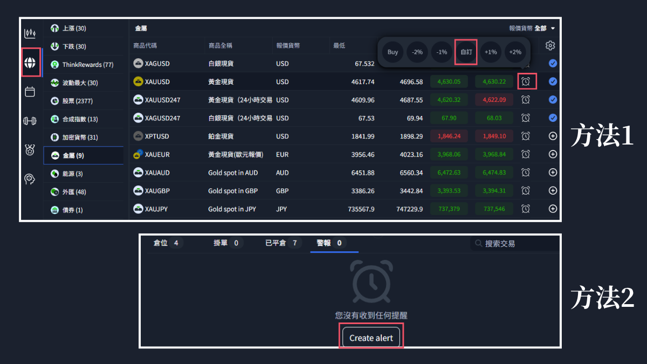The height and width of the screenshot is (364, 647).
Task: Select 上漲 (30) category
Action: pos(84,28)
